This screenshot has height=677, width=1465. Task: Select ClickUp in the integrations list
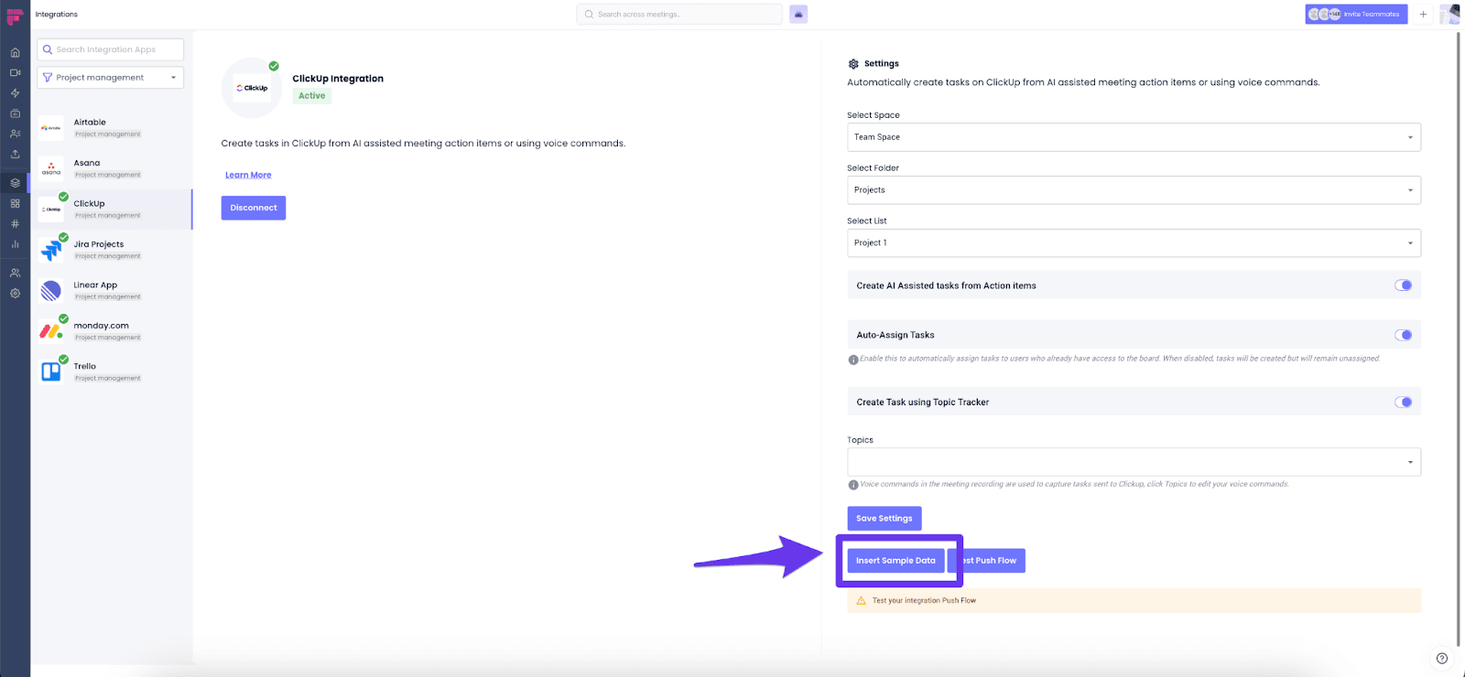point(111,210)
